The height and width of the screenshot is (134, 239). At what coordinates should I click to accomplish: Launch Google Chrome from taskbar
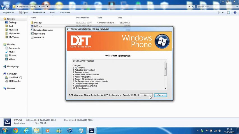tap(15, 130)
